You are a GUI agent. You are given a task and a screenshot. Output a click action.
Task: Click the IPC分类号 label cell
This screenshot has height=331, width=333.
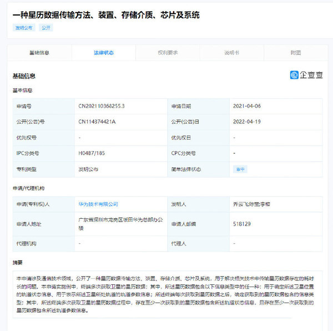[43, 153]
